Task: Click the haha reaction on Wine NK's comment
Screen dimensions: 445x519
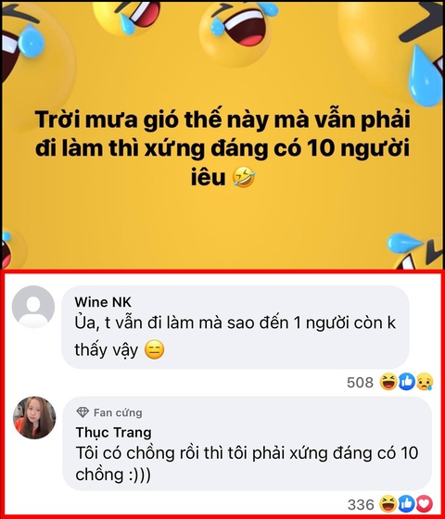Action: pyautogui.click(x=388, y=381)
